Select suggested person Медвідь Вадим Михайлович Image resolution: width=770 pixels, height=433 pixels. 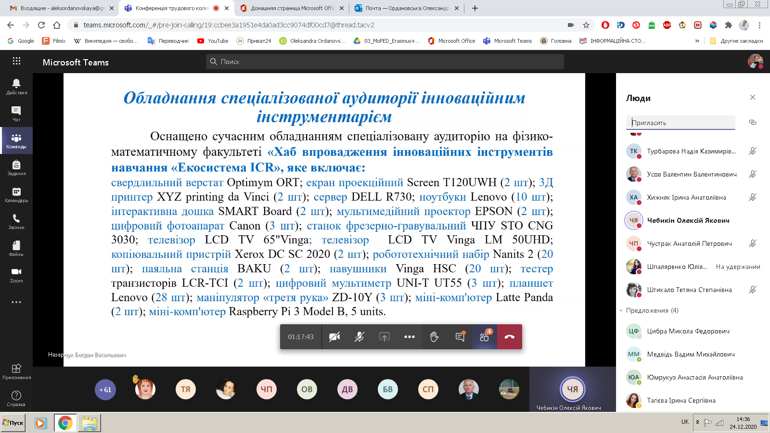pyautogui.click(x=693, y=354)
